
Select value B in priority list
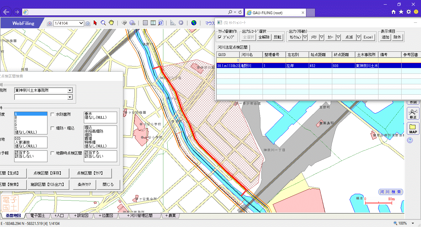click(x=16, y=117)
